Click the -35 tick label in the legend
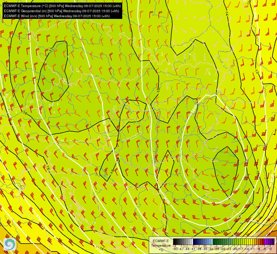 205,249
